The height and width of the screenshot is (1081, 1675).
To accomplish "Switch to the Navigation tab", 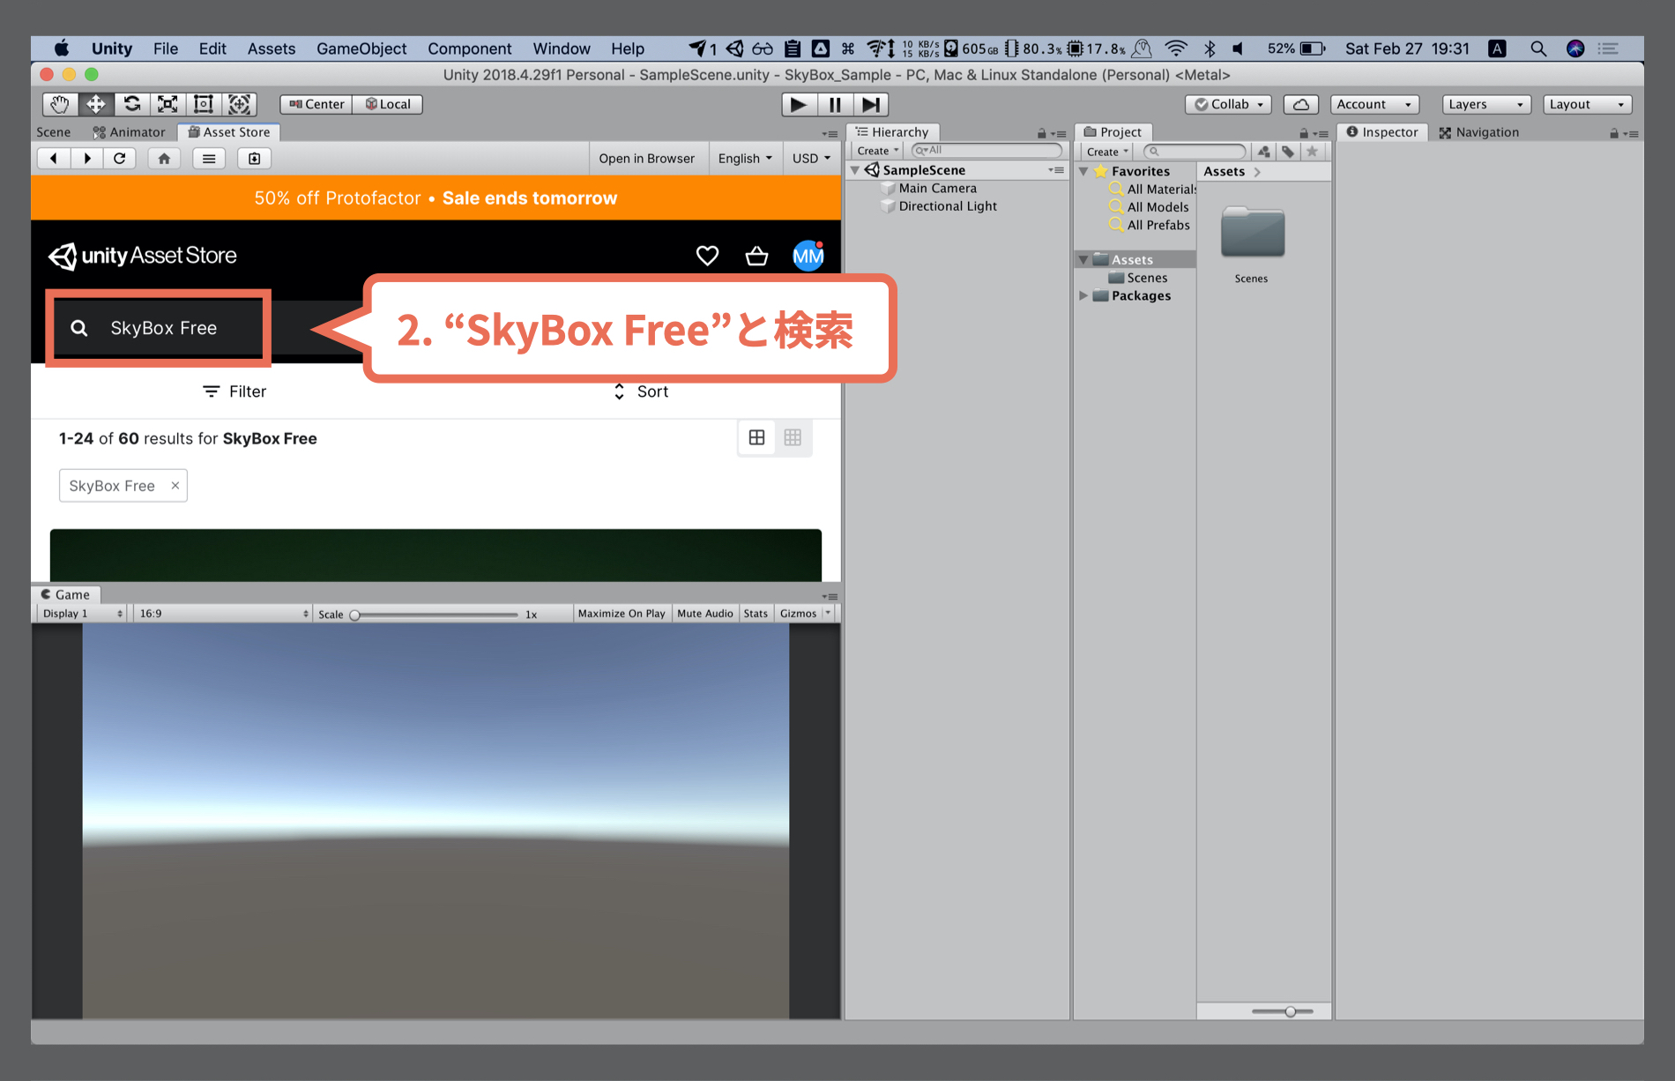I will (1479, 132).
